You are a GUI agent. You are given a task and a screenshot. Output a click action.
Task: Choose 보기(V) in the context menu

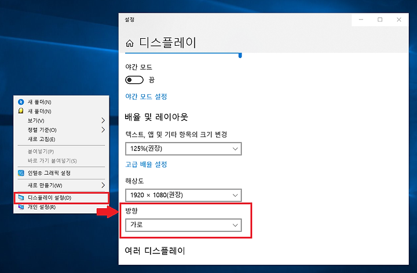click(61, 120)
